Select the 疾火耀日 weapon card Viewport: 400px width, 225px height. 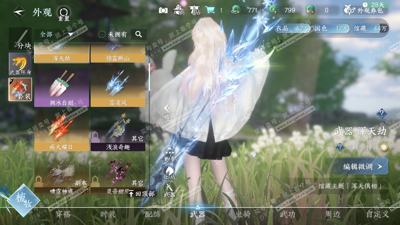(x=62, y=130)
